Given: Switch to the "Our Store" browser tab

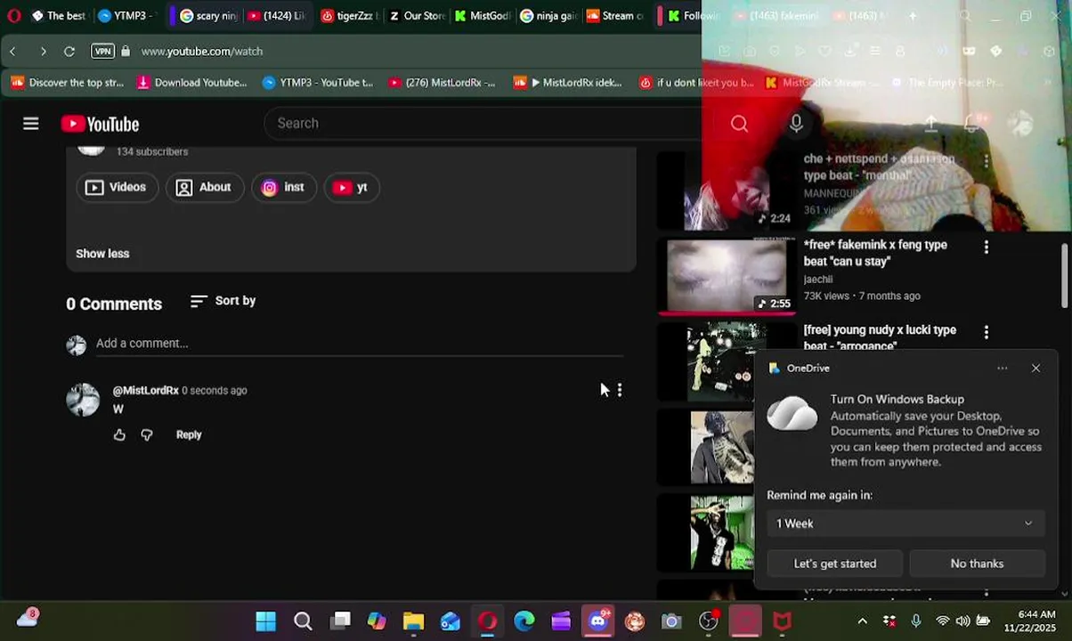Looking at the screenshot, I should point(416,15).
